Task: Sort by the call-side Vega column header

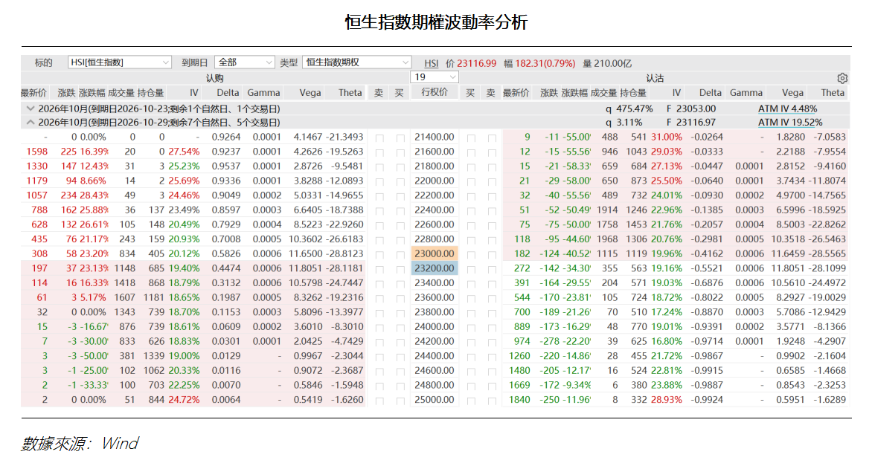Action: (310, 93)
